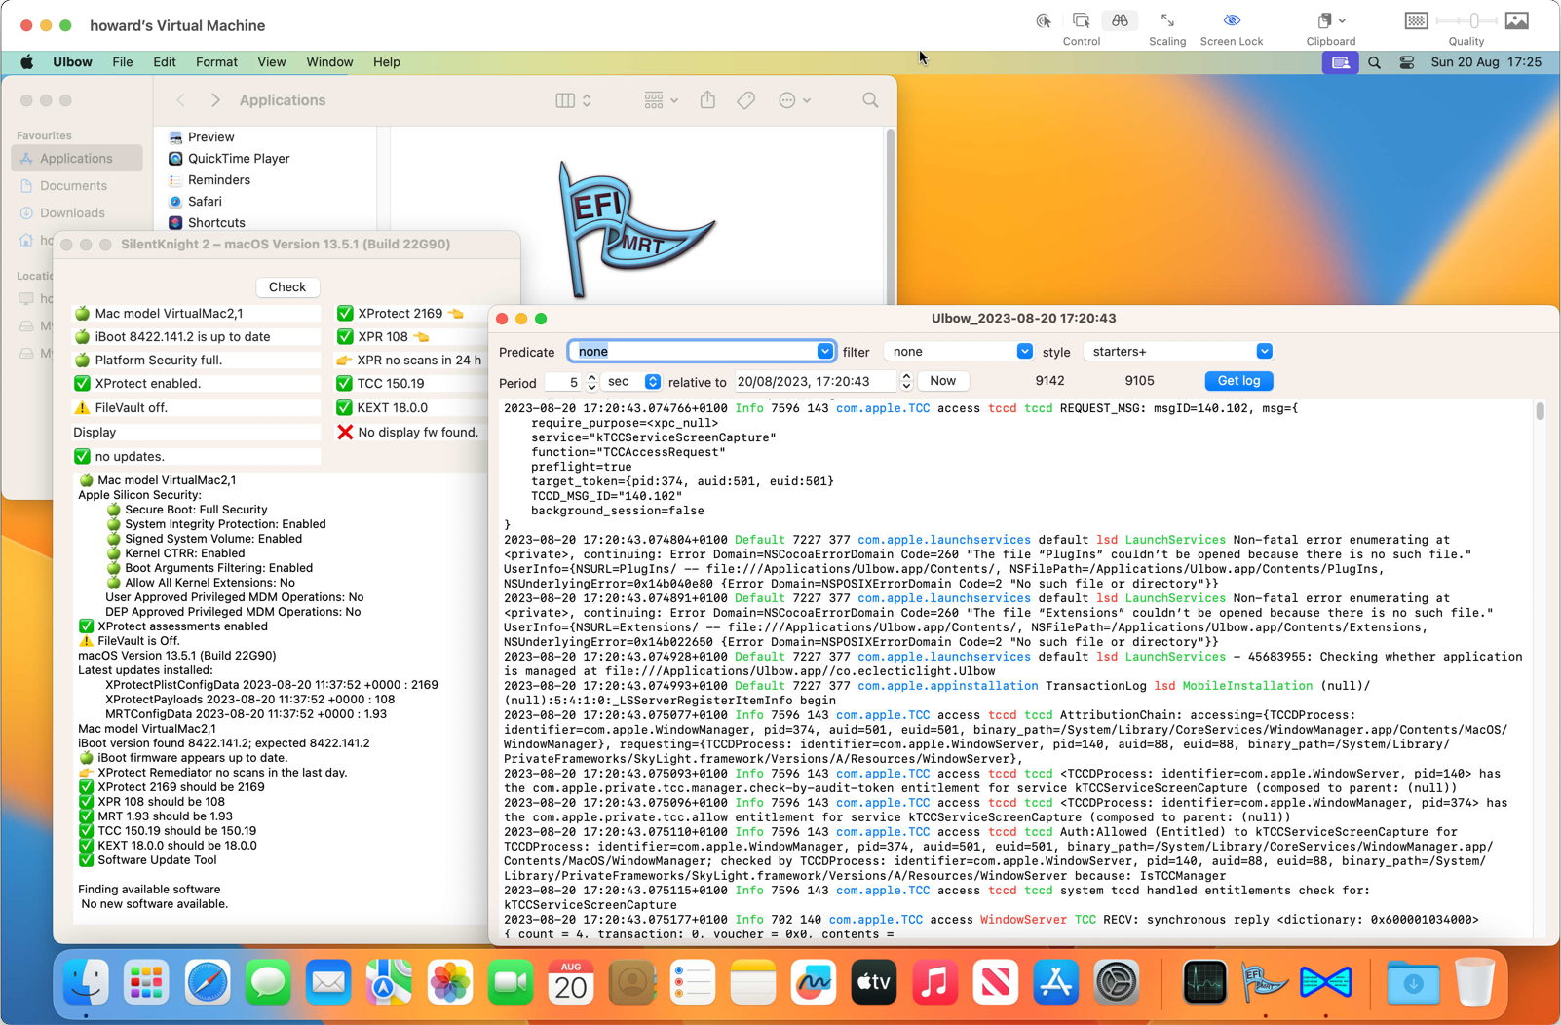Open the Clipboard tool in the VM toolbar
This screenshot has height=1025, width=1561.
(x=1323, y=20)
